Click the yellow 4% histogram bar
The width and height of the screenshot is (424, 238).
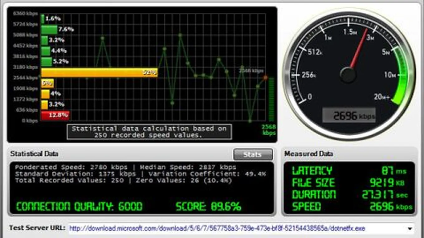click(x=45, y=94)
